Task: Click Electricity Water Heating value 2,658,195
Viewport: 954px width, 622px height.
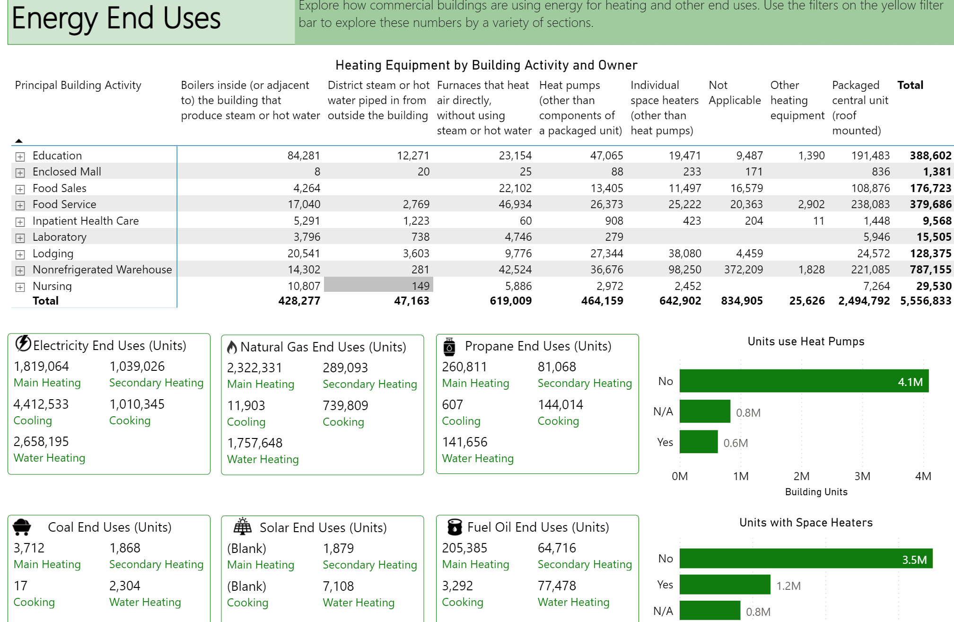Action: point(41,442)
